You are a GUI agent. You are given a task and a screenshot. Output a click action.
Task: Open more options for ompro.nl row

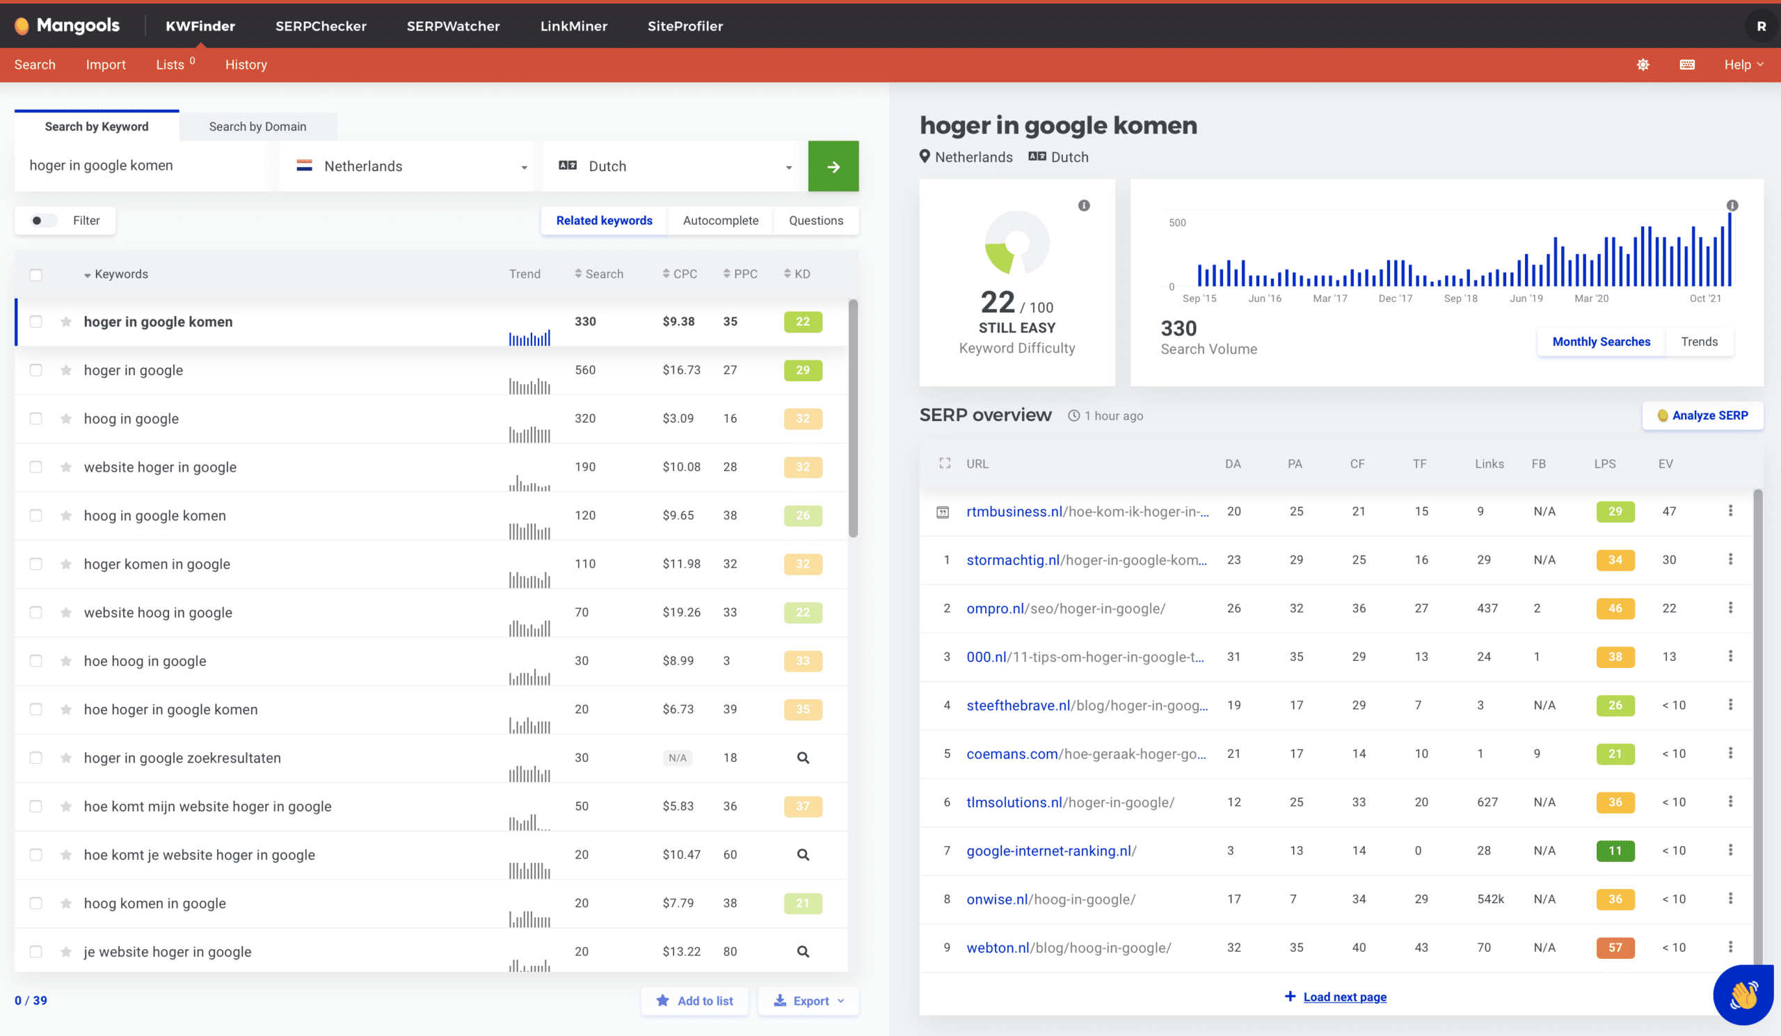(x=1730, y=607)
